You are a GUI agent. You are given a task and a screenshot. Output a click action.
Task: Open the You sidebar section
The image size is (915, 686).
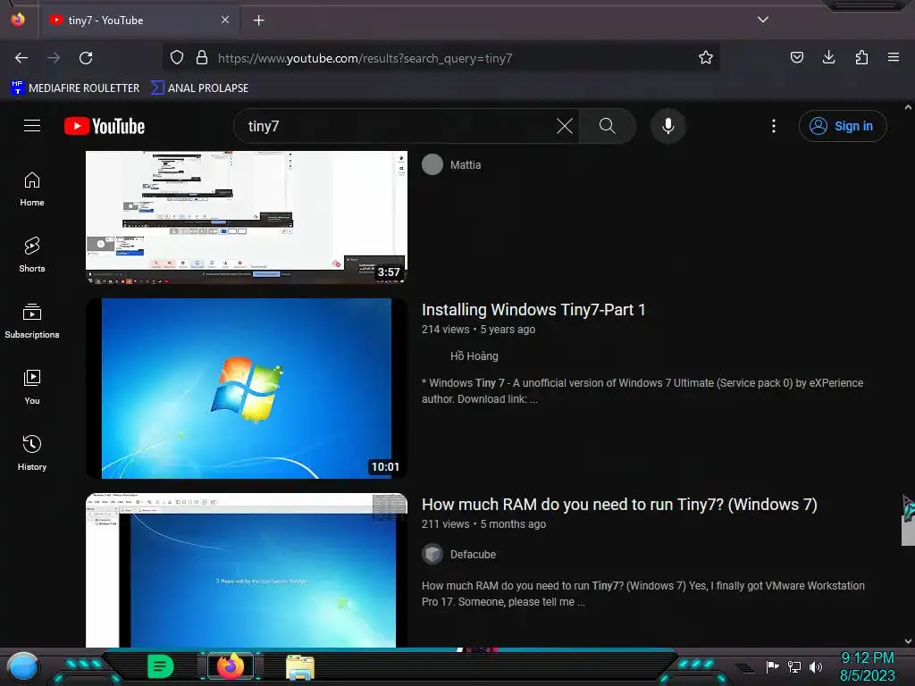pos(32,387)
